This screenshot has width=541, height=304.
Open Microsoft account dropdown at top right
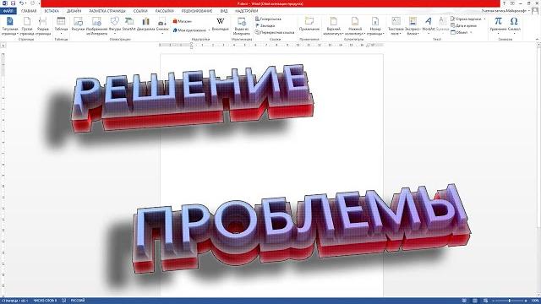(505, 11)
